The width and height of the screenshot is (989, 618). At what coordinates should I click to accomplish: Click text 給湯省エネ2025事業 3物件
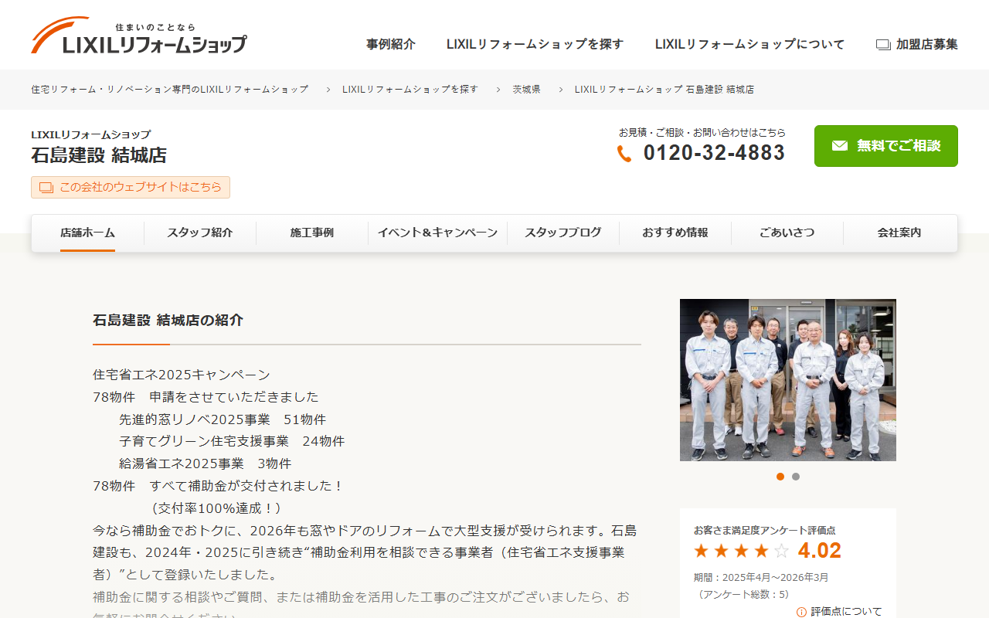click(x=205, y=464)
